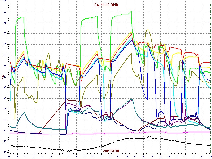The width and height of the screenshot is (212, 159).
Task: Click hour 4 on the time axis
Action: click(x=43, y=156)
